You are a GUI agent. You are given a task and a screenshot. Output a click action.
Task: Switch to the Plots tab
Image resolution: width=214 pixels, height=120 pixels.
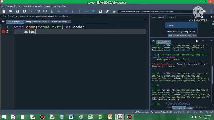pos(190,36)
